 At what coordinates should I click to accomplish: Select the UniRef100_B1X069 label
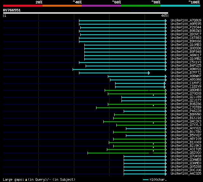click(186, 142)
